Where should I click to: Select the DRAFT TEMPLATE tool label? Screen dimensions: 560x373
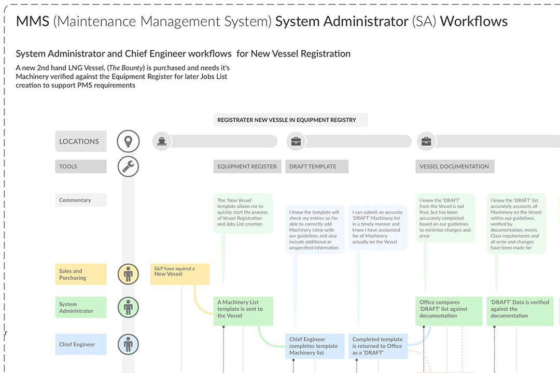click(x=316, y=166)
